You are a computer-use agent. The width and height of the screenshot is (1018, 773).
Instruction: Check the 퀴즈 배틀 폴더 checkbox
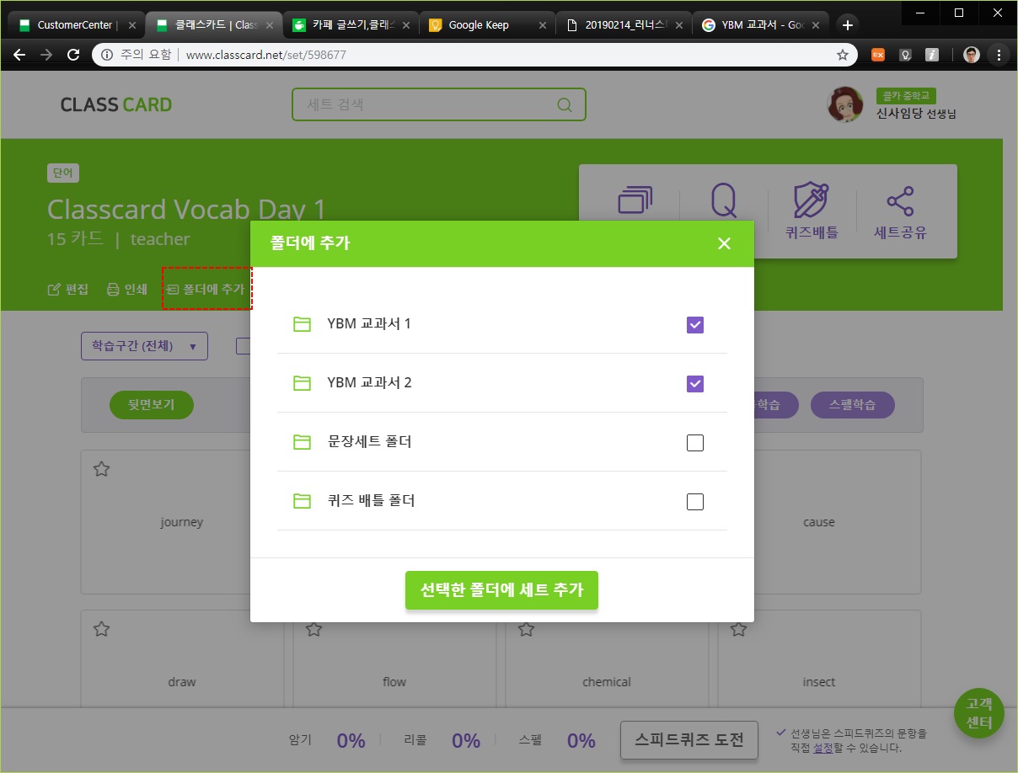pyautogui.click(x=695, y=502)
